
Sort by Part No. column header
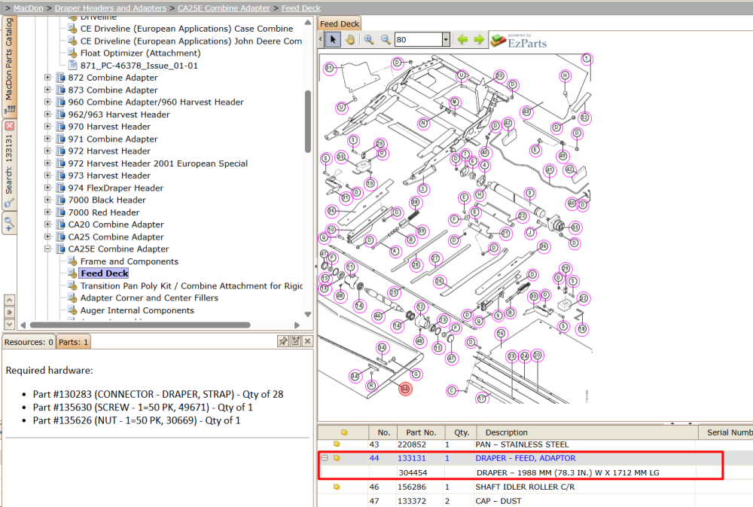click(421, 432)
